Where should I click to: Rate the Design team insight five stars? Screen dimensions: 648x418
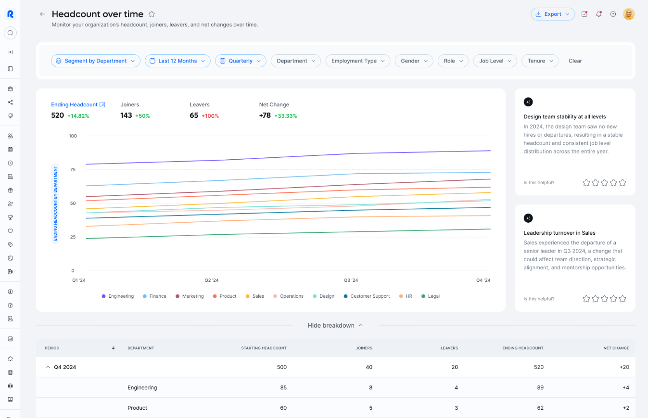pyautogui.click(x=623, y=182)
